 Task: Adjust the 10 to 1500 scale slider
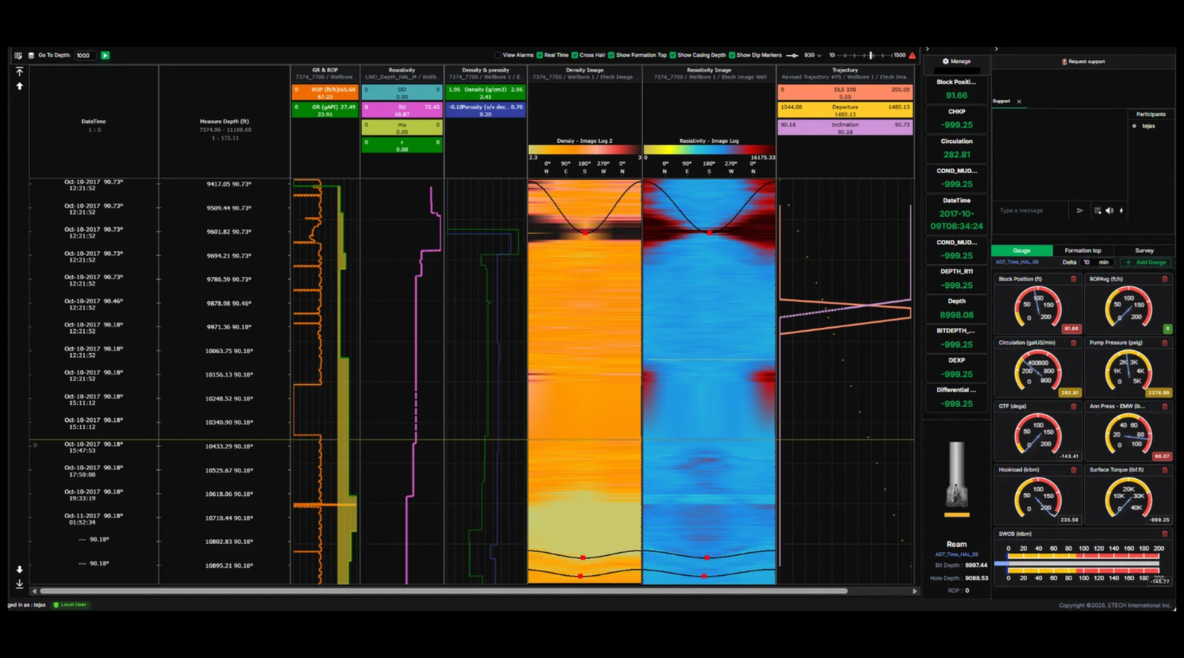click(871, 56)
